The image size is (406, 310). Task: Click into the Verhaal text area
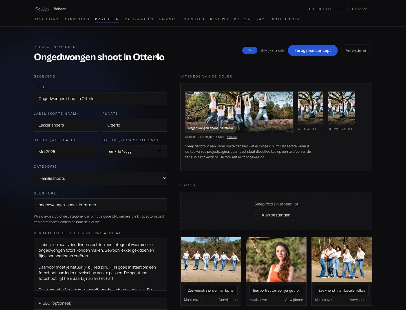(x=100, y=264)
